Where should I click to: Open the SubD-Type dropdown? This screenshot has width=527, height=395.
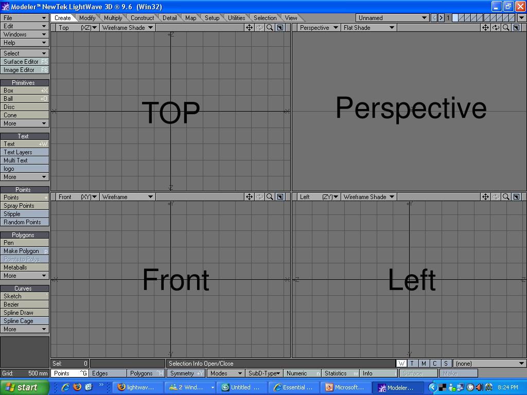(x=264, y=373)
